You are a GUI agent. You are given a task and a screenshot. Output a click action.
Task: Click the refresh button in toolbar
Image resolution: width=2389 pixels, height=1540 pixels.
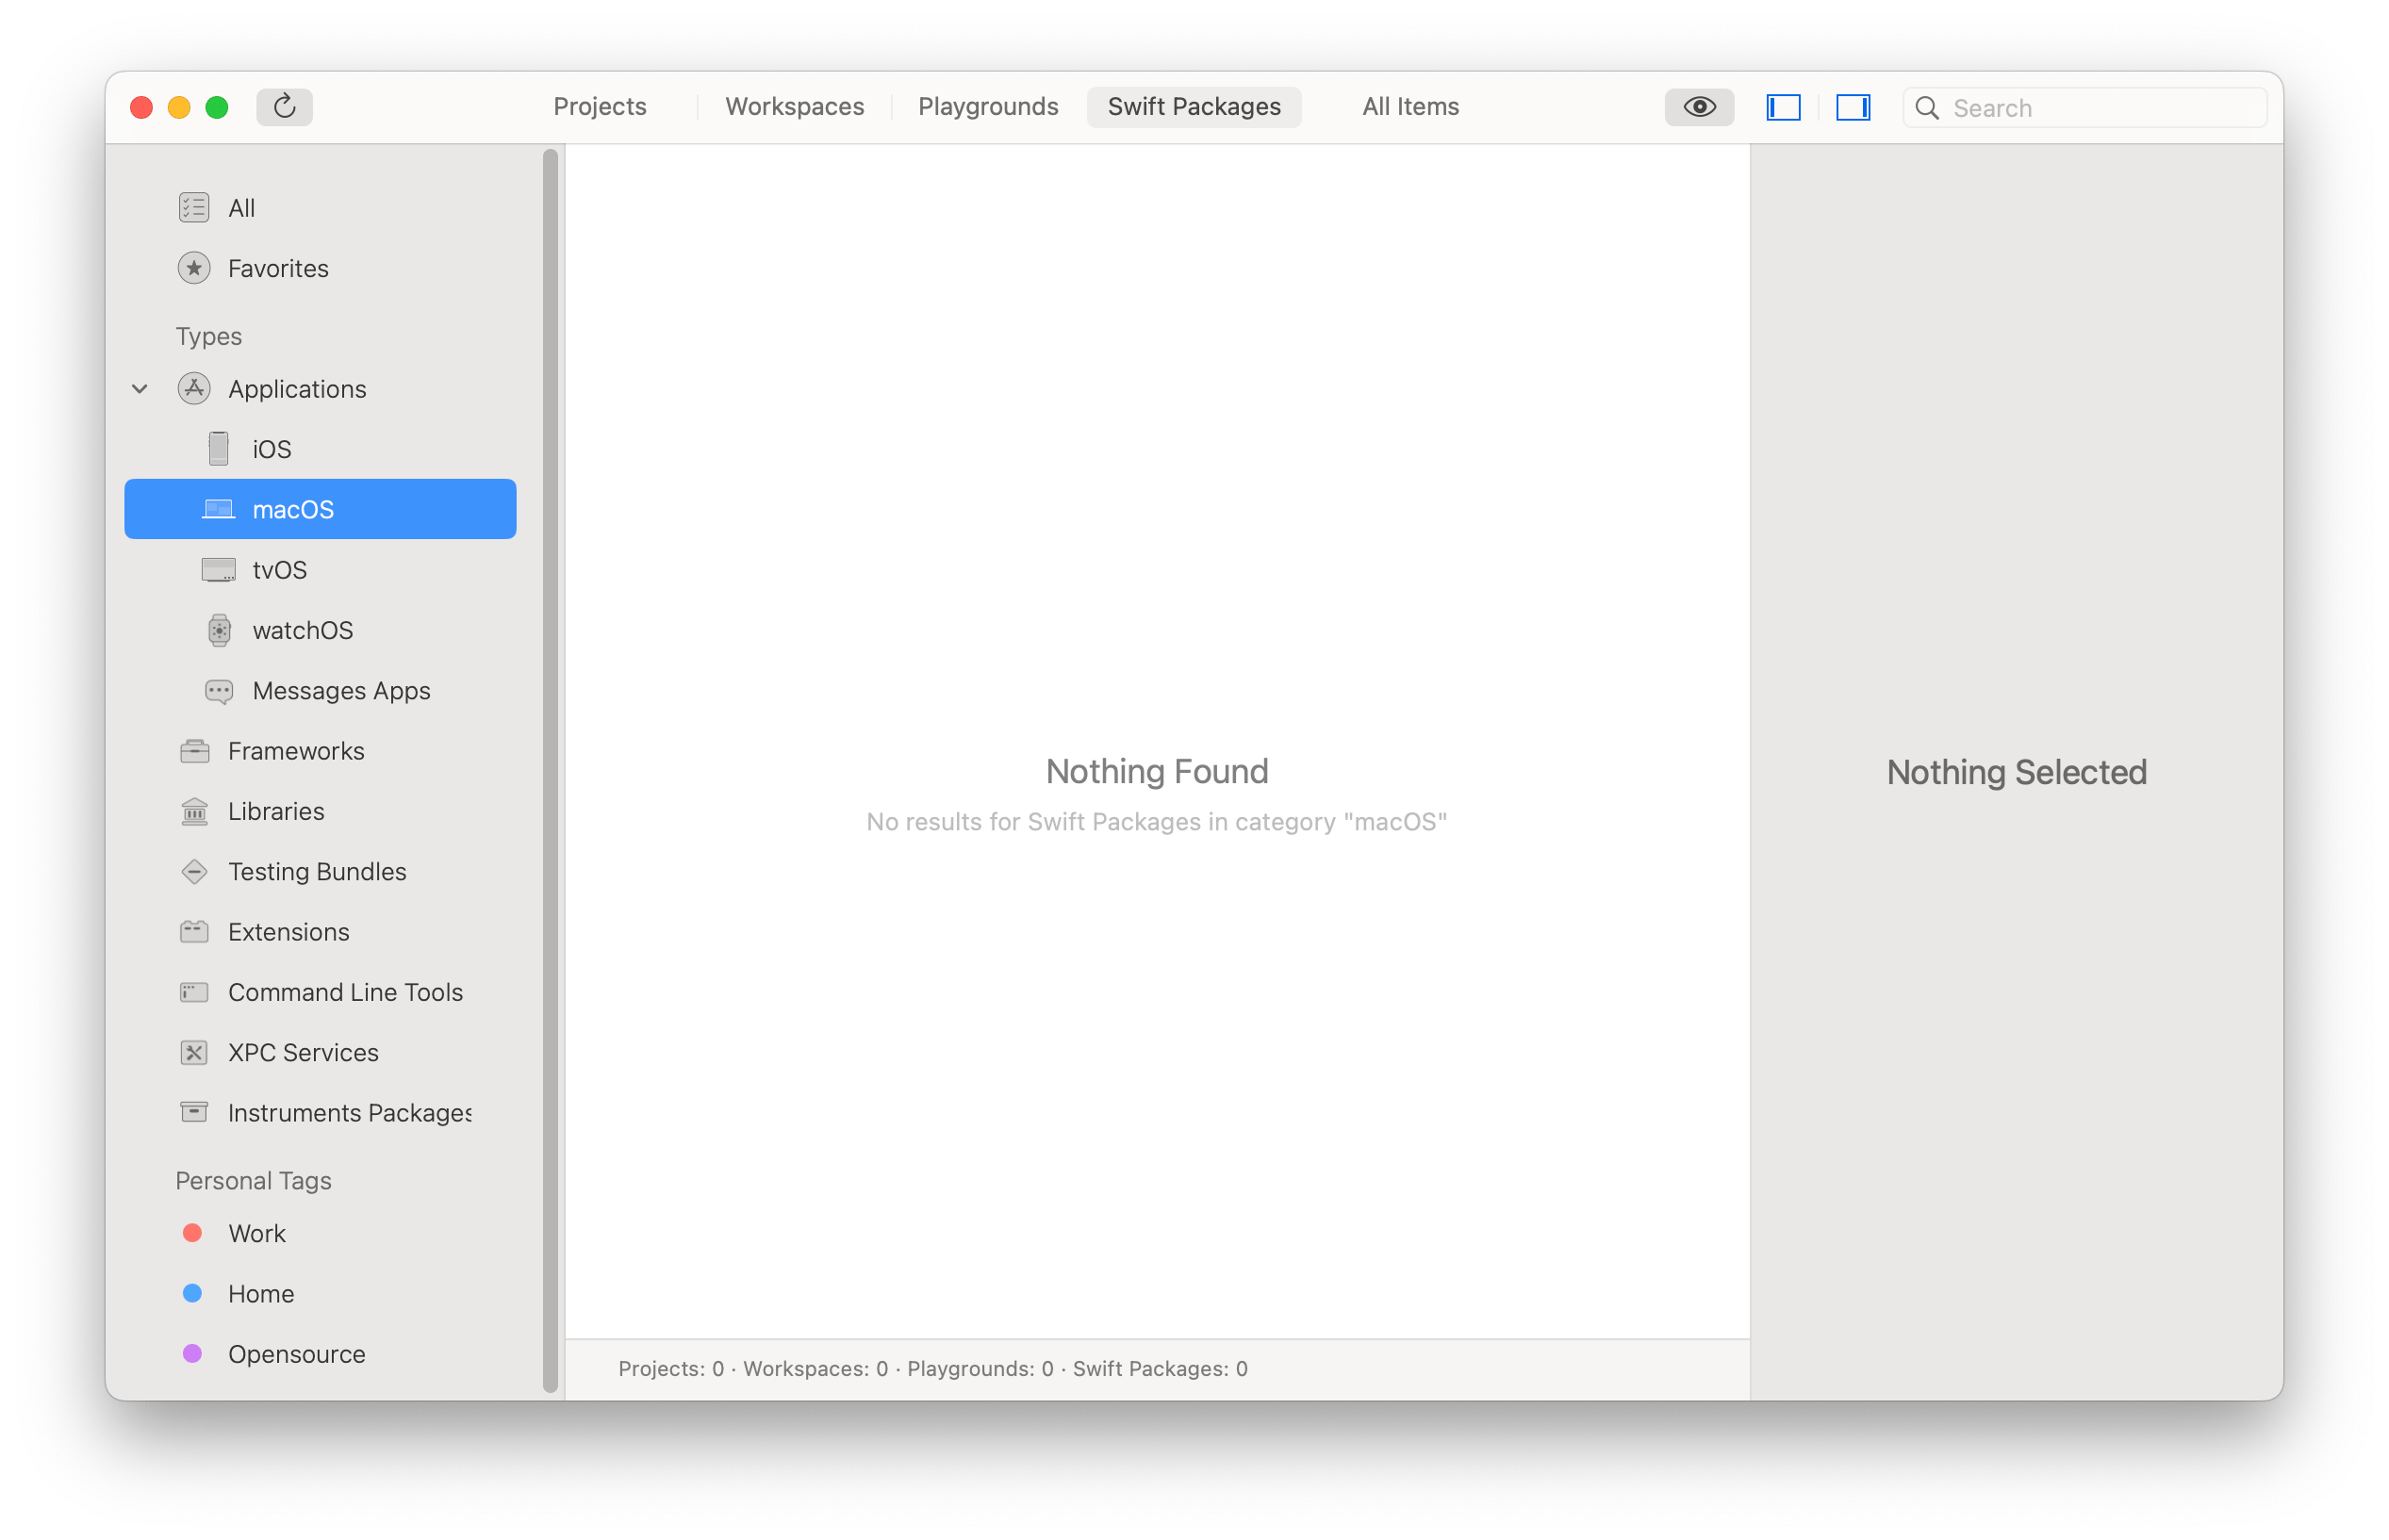[284, 107]
